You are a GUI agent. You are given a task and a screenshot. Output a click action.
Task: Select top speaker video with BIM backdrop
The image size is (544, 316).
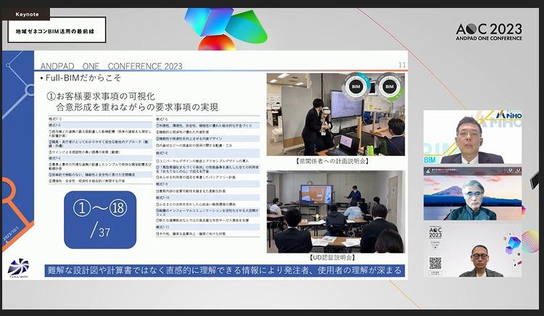[472, 137]
